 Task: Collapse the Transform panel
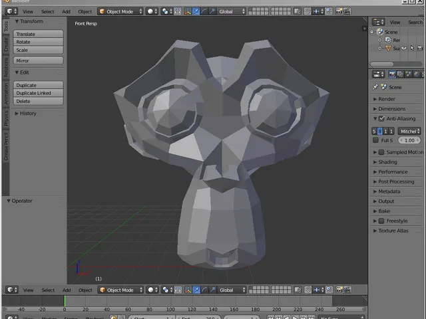[x=39, y=21]
